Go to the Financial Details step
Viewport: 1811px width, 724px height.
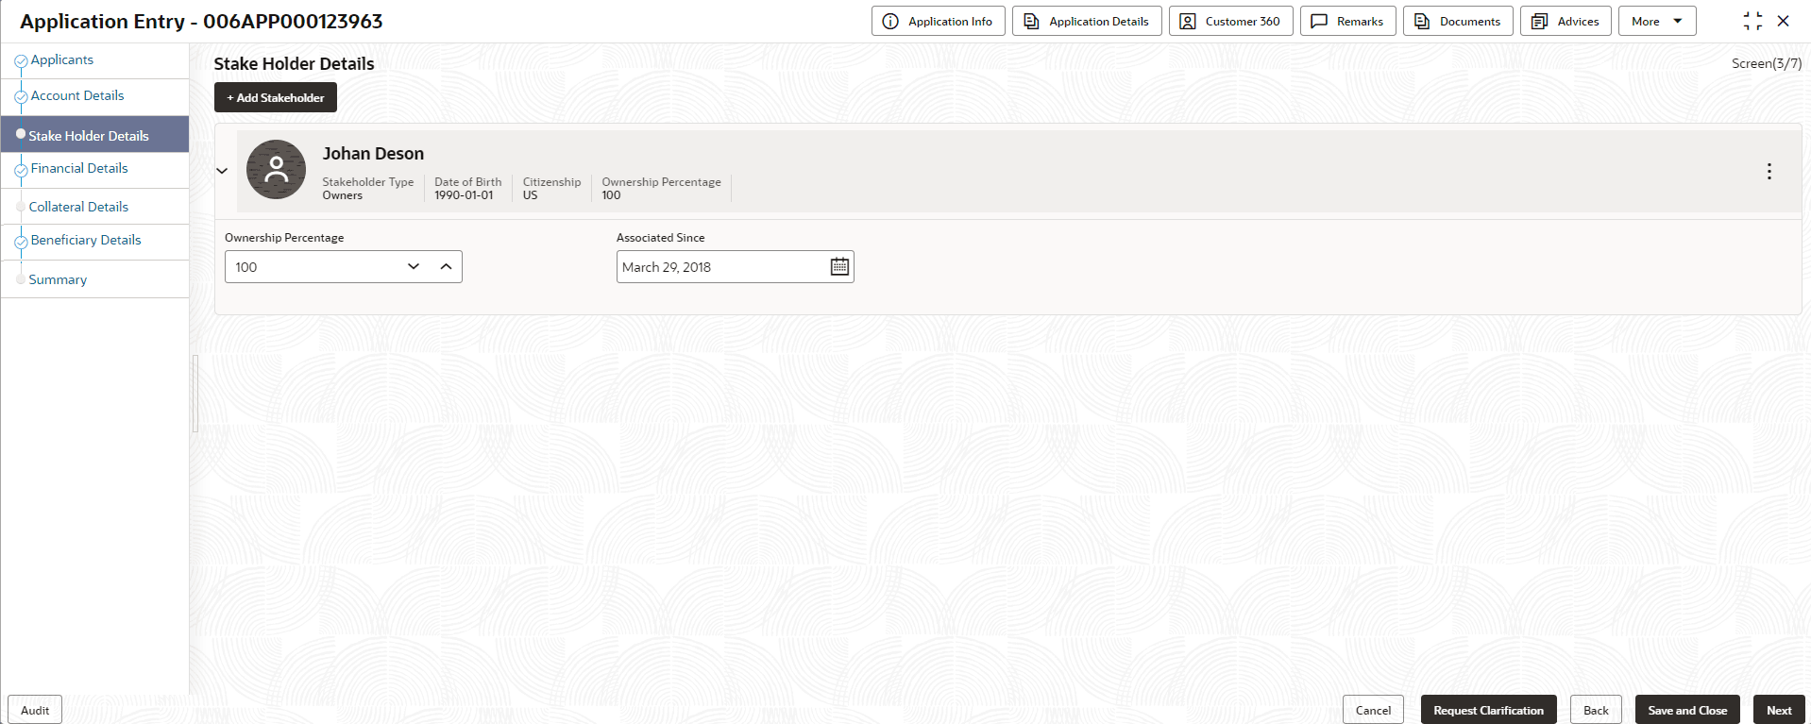pos(79,168)
